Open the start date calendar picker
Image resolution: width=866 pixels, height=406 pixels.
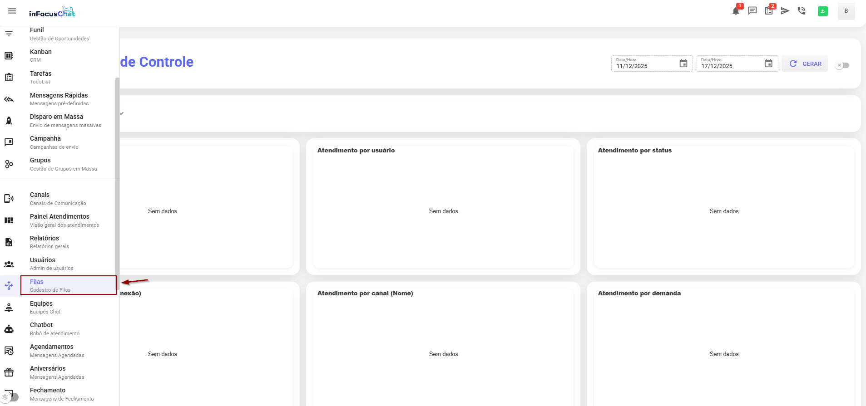click(683, 64)
